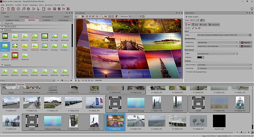Clear Toolbox search with X button
Screen dimensions: 254x137
(x=54, y=80)
